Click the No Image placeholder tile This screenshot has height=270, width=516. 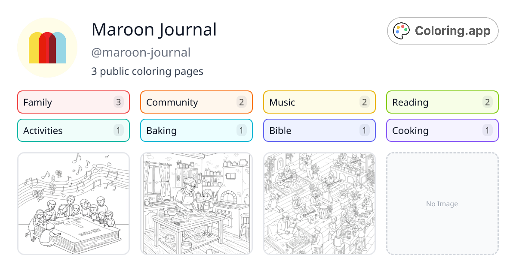tap(442, 204)
